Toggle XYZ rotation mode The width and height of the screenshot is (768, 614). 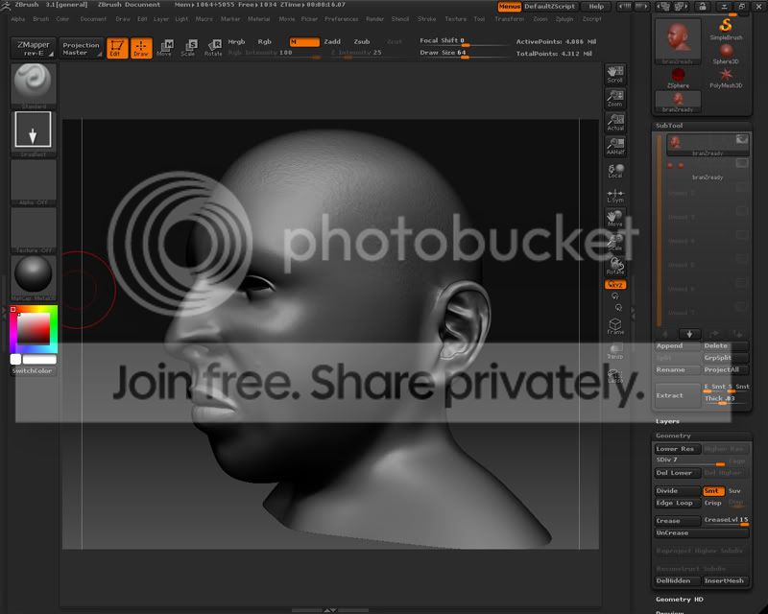tap(615, 284)
